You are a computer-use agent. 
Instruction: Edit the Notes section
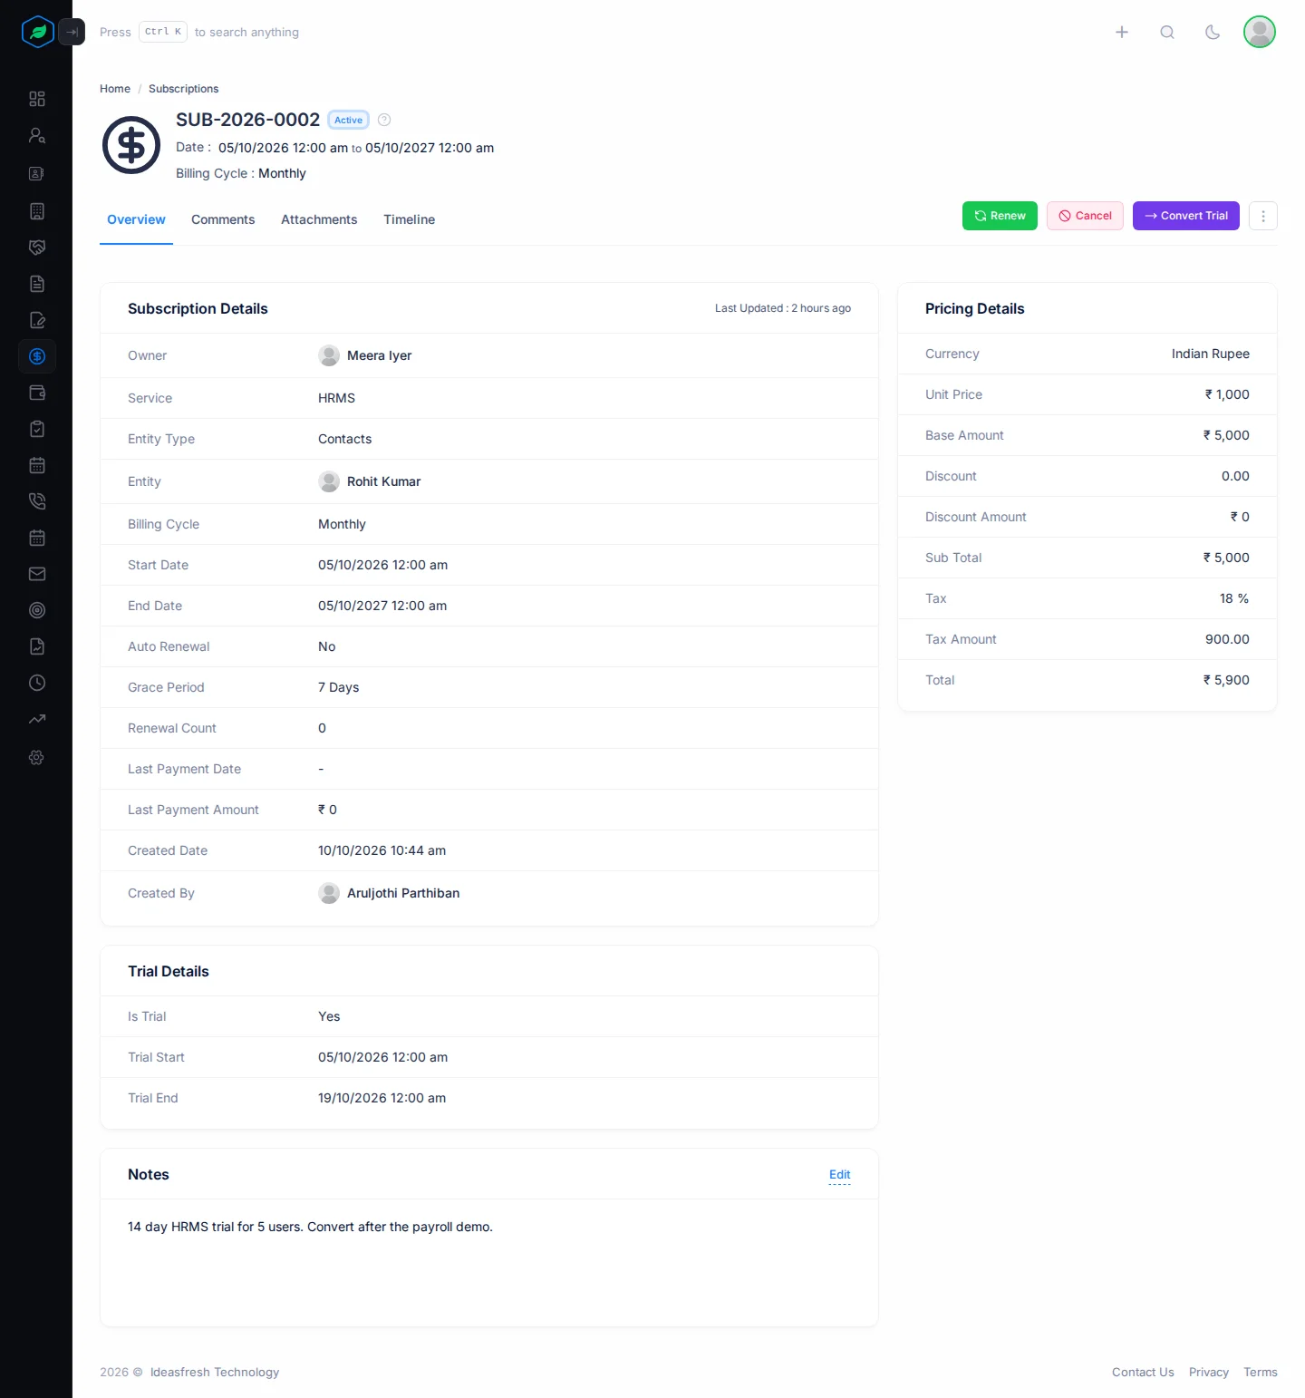[840, 1175]
